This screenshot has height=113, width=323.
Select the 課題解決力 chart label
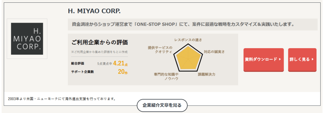206,74
